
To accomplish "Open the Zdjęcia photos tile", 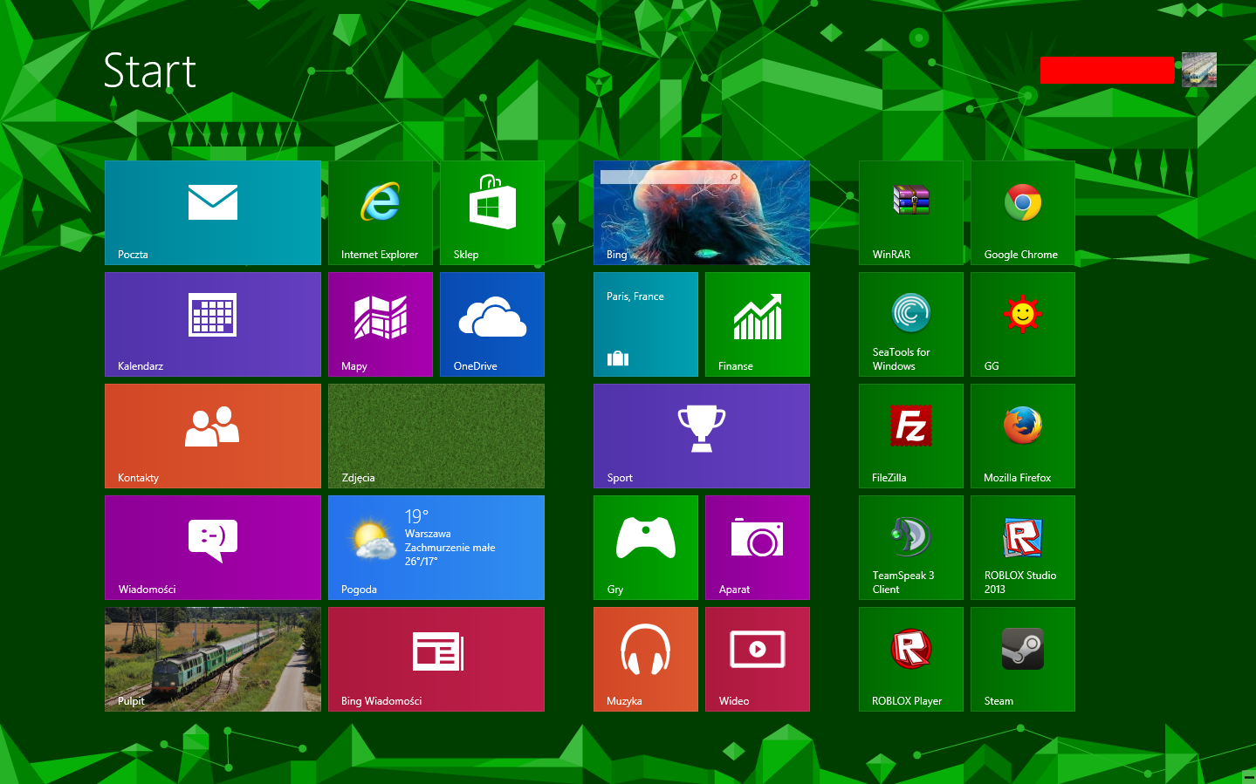I will 436,436.
